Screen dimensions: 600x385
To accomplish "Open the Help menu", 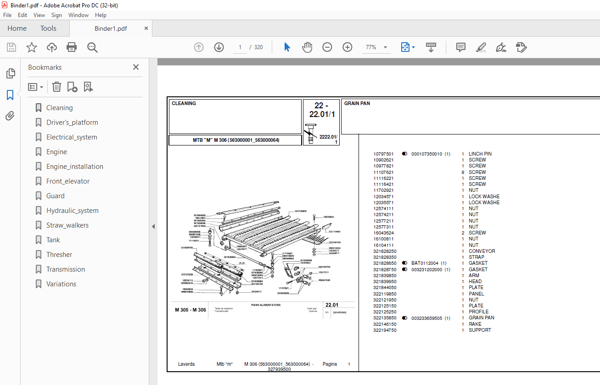I will (x=101, y=15).
